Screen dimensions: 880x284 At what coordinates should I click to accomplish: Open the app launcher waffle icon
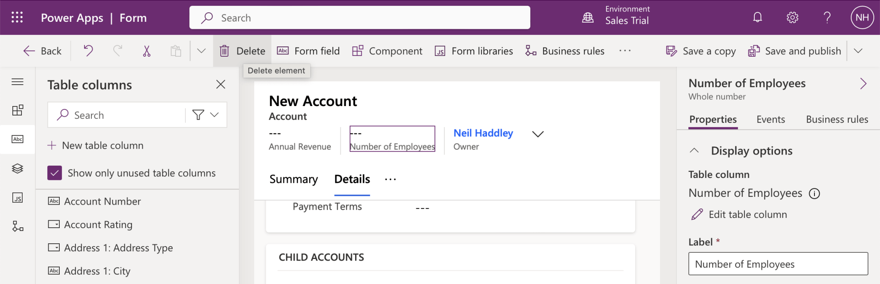[17, 17]
